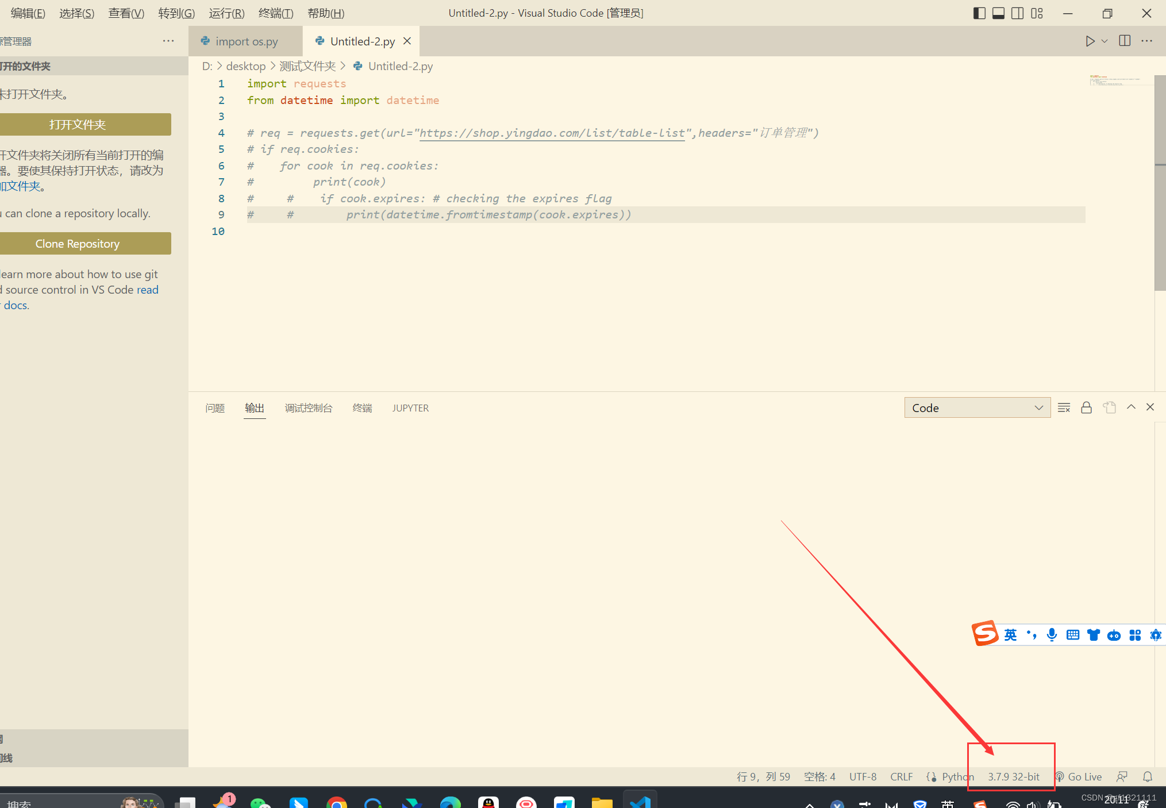Switch to the 终端 tab in panel

[363, 407]
